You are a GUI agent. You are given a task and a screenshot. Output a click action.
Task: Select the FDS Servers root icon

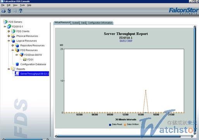[x=5, y=22]
